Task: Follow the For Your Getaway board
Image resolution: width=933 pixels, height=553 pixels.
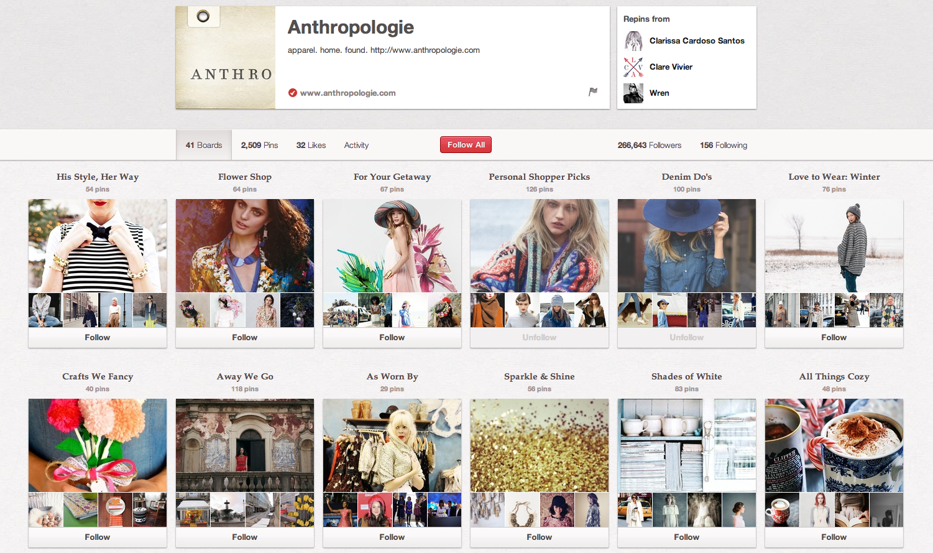Action: [392, 337]
